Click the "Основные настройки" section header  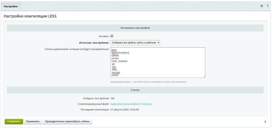[x=135, y=28]
